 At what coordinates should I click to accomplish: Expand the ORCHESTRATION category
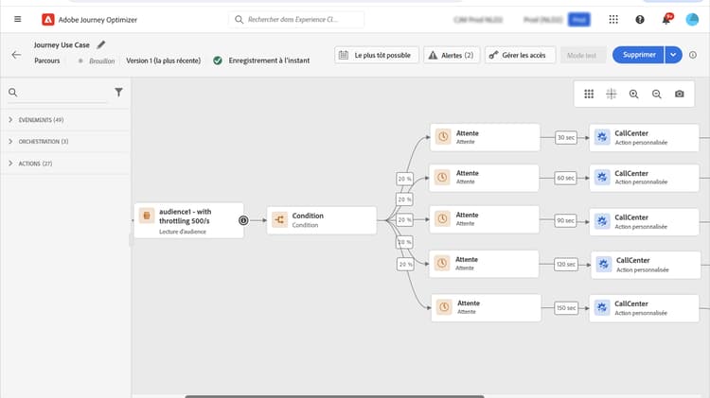coord(9,142)
